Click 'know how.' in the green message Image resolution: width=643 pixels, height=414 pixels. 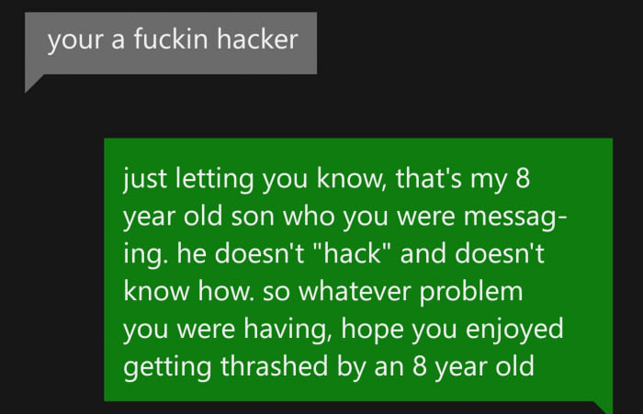click(x=188, y=291)
